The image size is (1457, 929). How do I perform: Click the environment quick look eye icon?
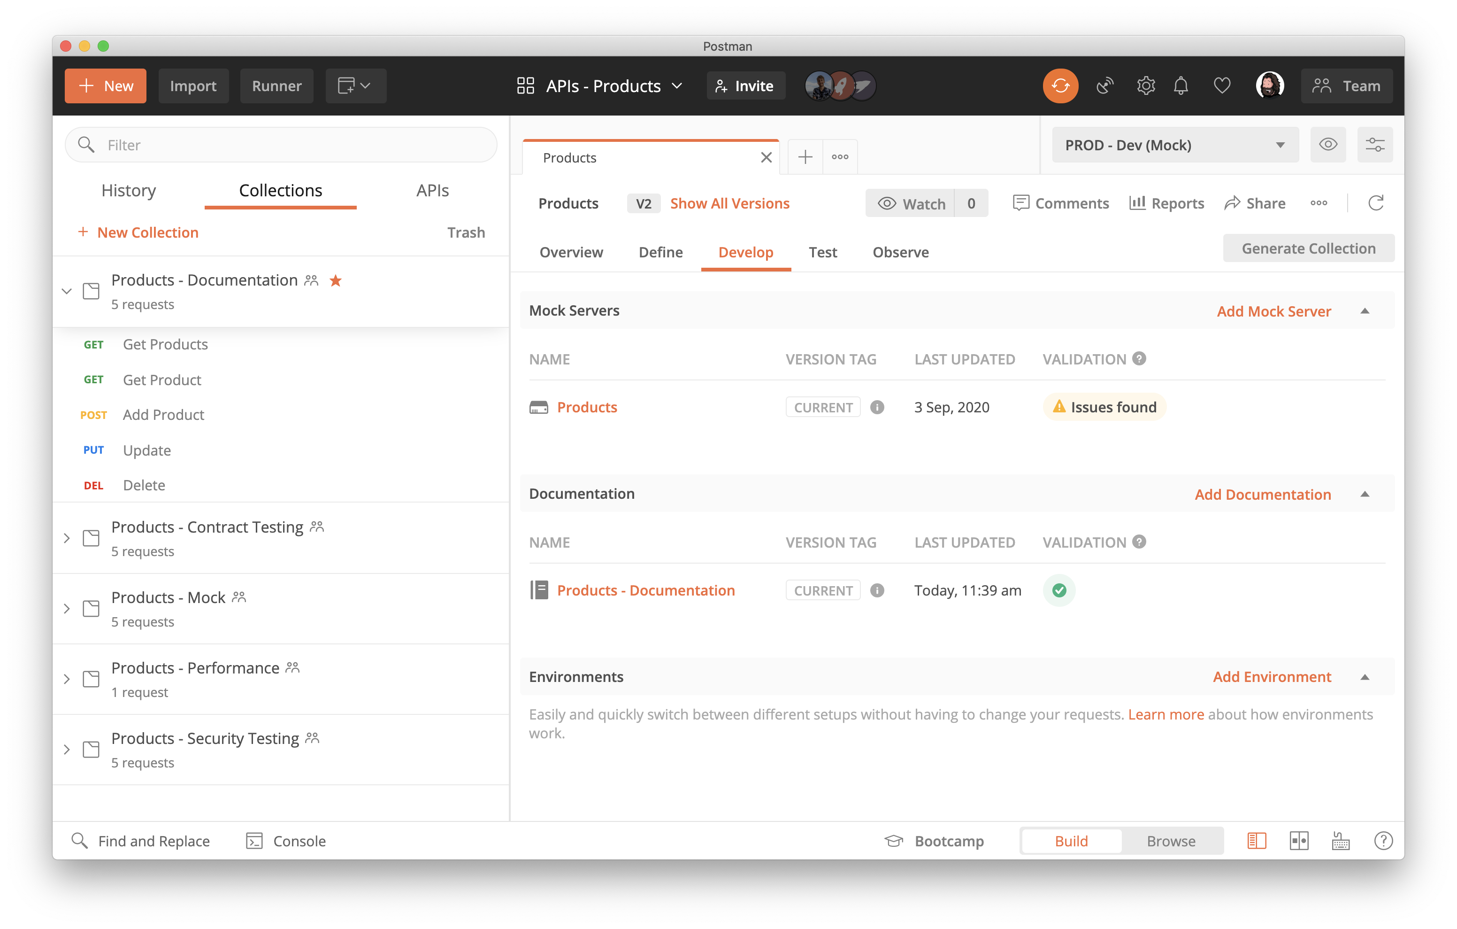pos(1327,145)
